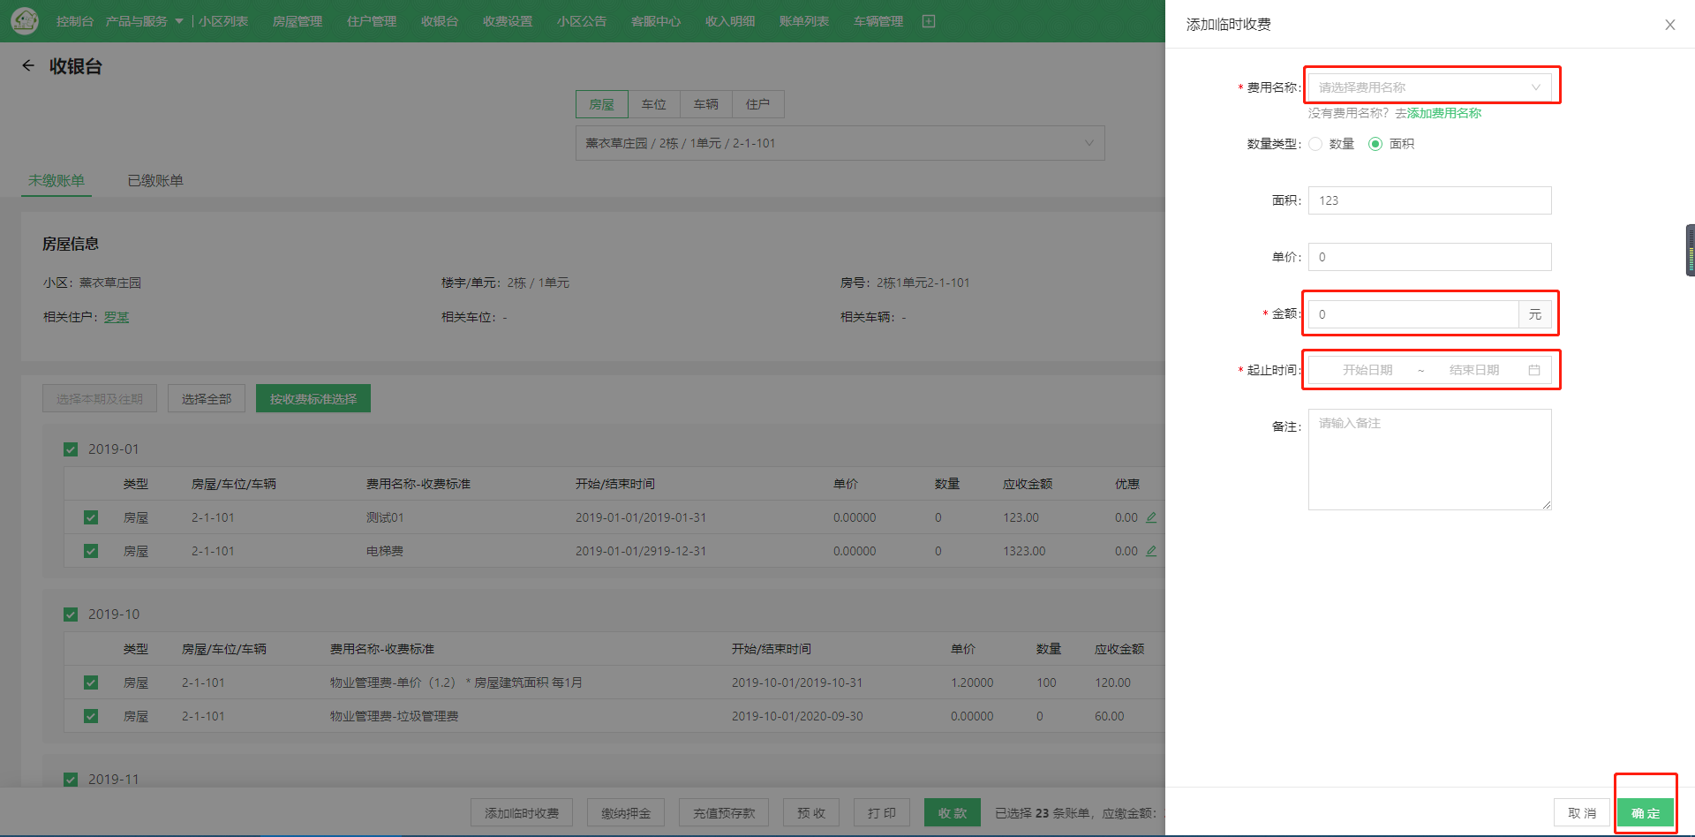1695x837 pixels.
Task: Open the 费用名称 dropdown
Action: coord(1429,87)
